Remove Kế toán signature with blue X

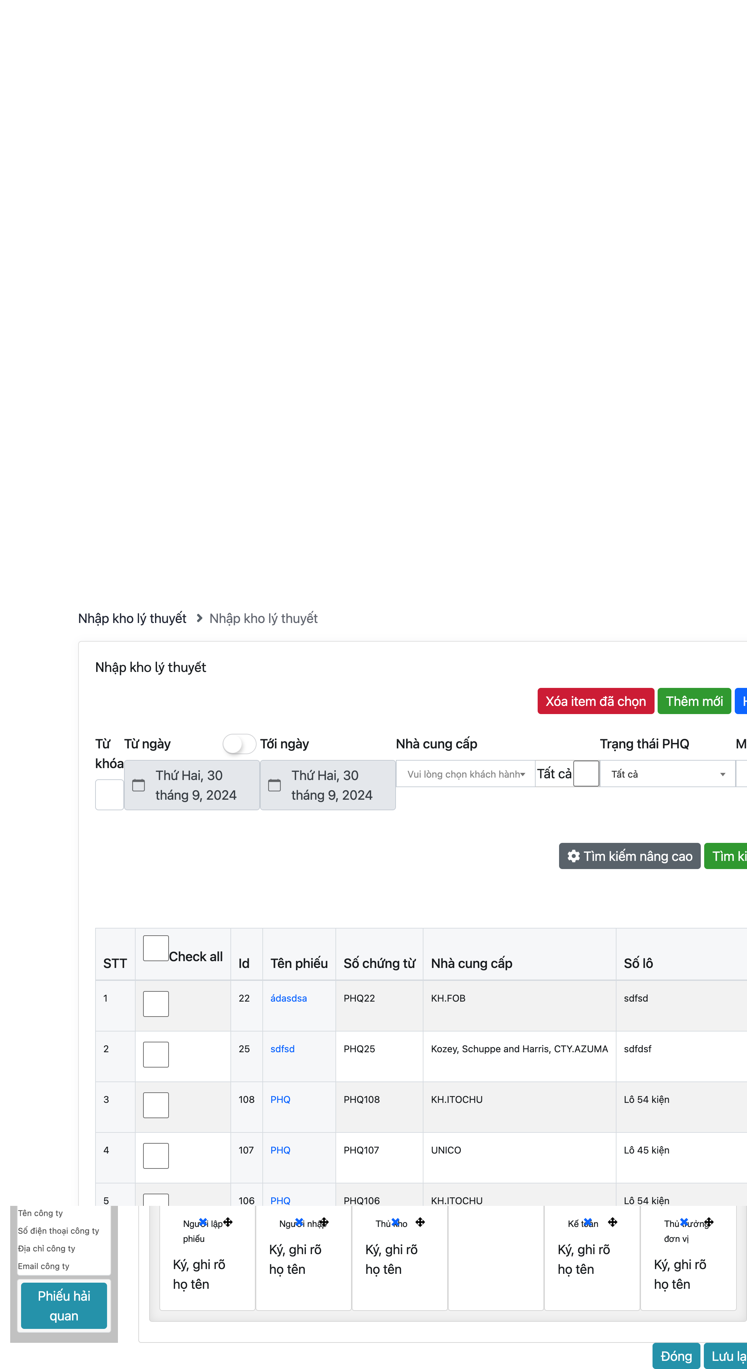tap(588, 1222)
